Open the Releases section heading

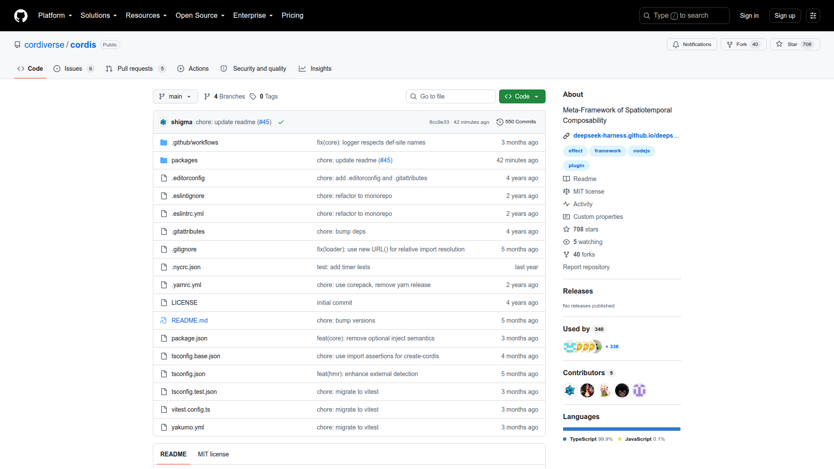pos(578,291)
